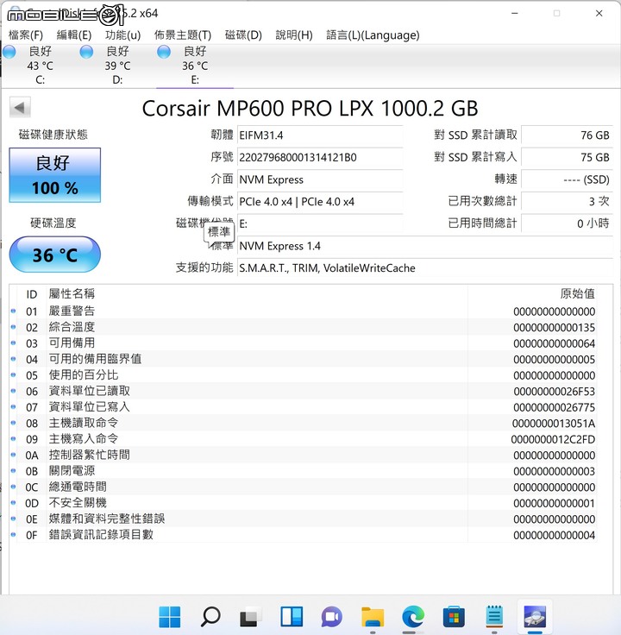
Task: Click the power on count value 3 次
Action: (567, 202)
